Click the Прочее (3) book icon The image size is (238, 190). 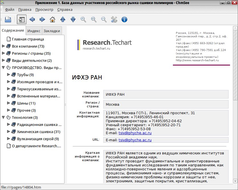pyautogui.click(x=13, y=110)
